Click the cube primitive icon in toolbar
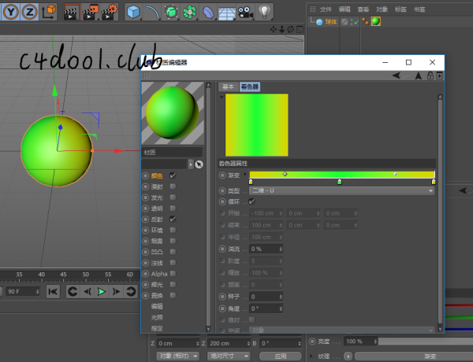 (x=133, y=11)
